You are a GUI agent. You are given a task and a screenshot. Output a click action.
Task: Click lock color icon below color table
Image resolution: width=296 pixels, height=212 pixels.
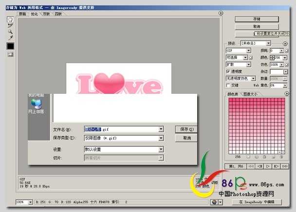(265, 157)
